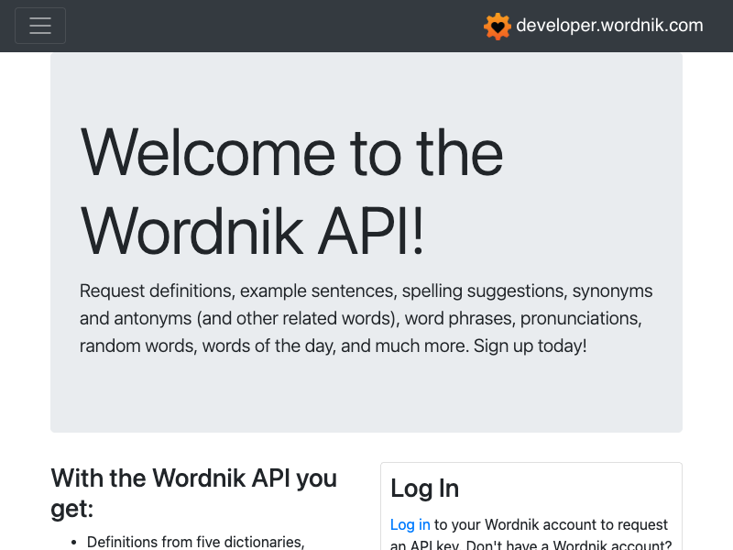The height and width of the screenshot is (550, 733).
Task: Click the 'Welcome to the Wordnik API!' heading
Action: coord(291,192)
